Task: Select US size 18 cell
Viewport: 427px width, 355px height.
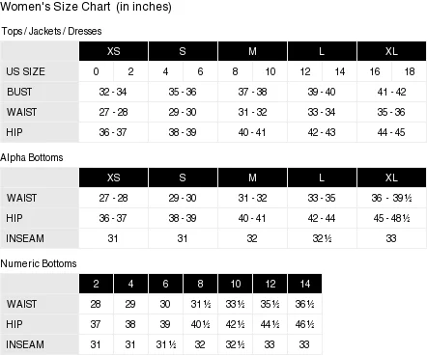Action: [x=410, y=71]
